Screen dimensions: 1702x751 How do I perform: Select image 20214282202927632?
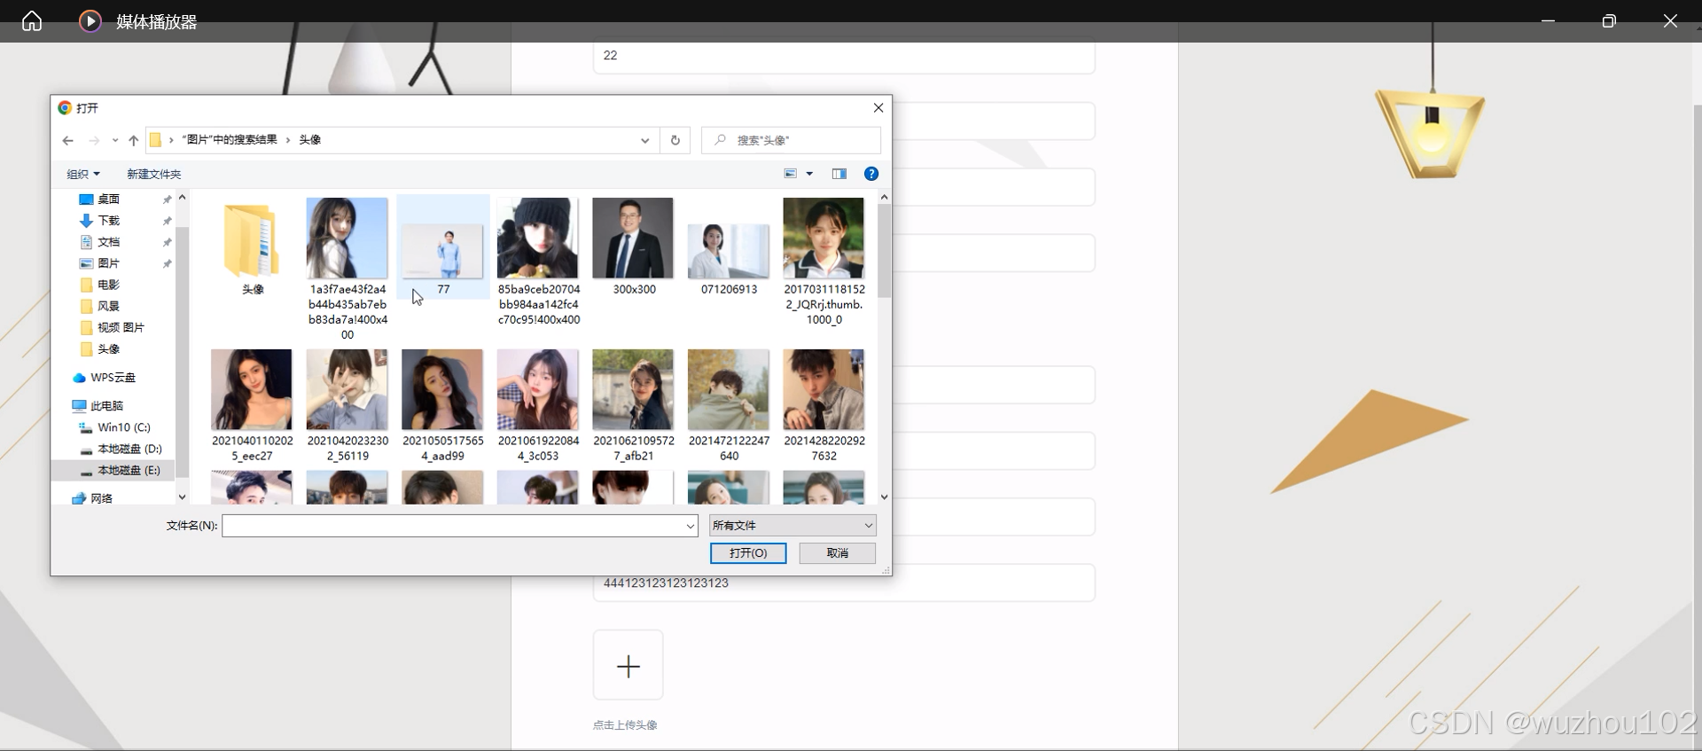pyautogui.click(x=824, y=406)
